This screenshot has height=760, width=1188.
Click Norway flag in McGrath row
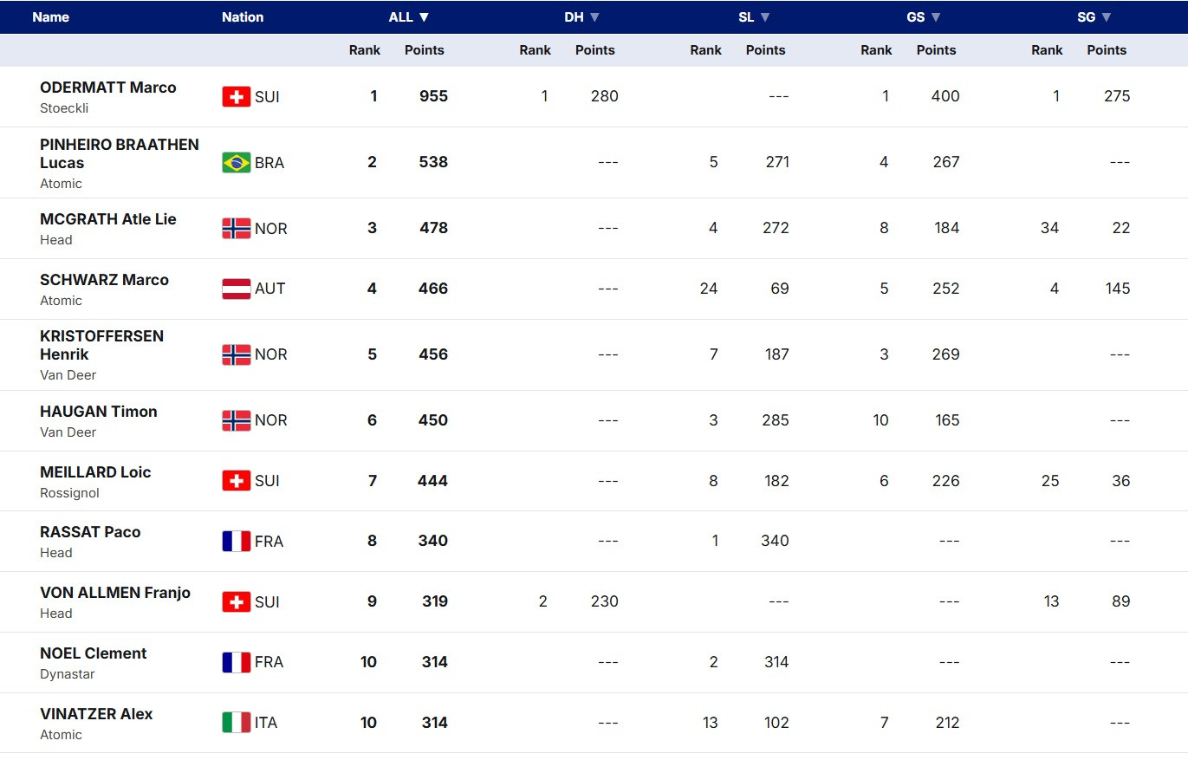pos(236,228)
